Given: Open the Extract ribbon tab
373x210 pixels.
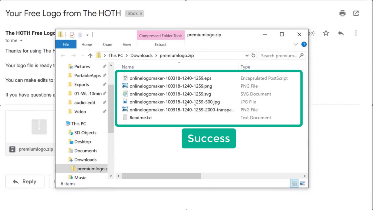Looking at the screenshot, I should [161, 45].
